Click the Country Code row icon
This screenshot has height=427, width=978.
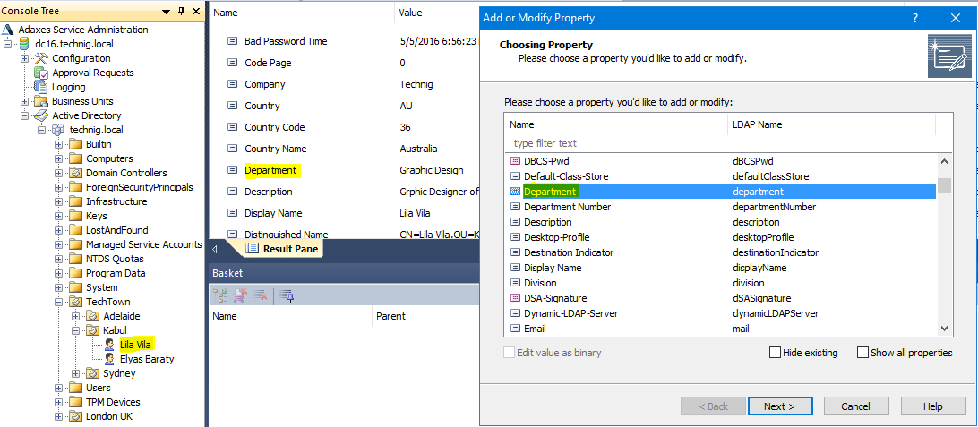(232, 127)
